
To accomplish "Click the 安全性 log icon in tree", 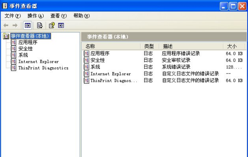I will tap(14, 49).
